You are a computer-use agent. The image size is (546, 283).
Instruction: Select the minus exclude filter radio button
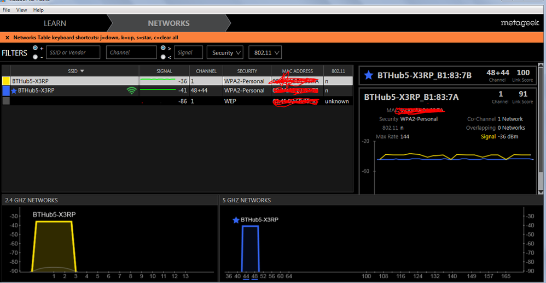(35, 57)
